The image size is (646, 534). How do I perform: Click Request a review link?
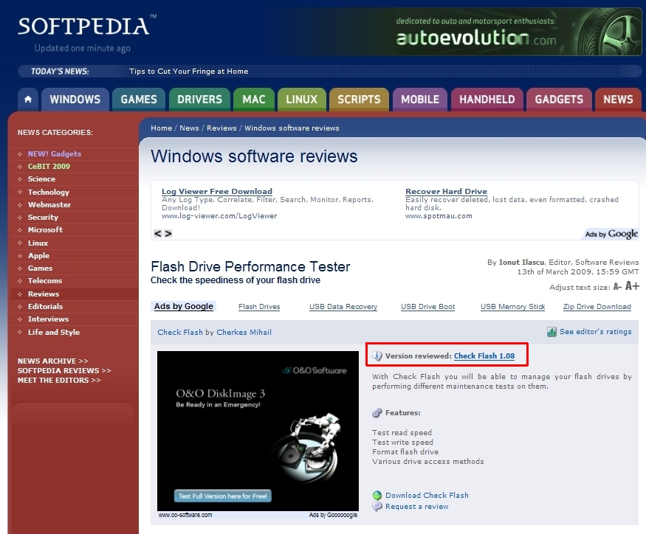[417, 507]
